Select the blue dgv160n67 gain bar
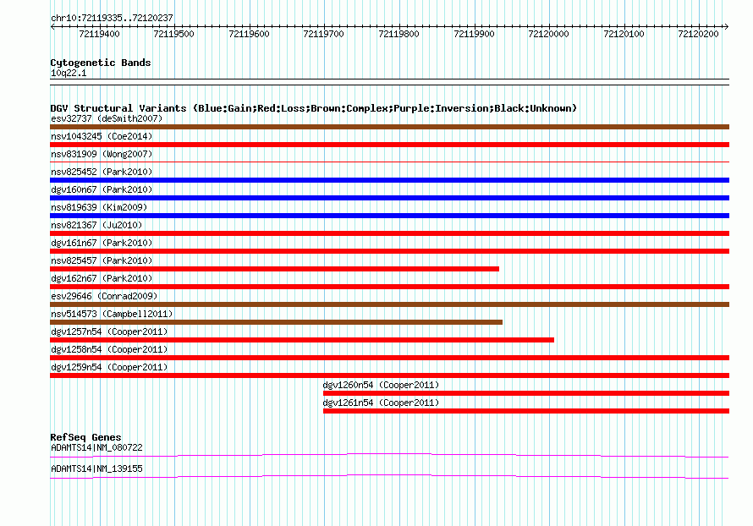The image size is (753, 526). coord(389,198)
